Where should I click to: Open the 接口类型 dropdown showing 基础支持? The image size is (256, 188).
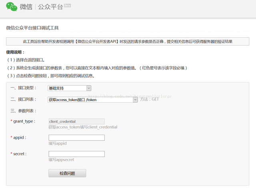click(x=70, y=88)
